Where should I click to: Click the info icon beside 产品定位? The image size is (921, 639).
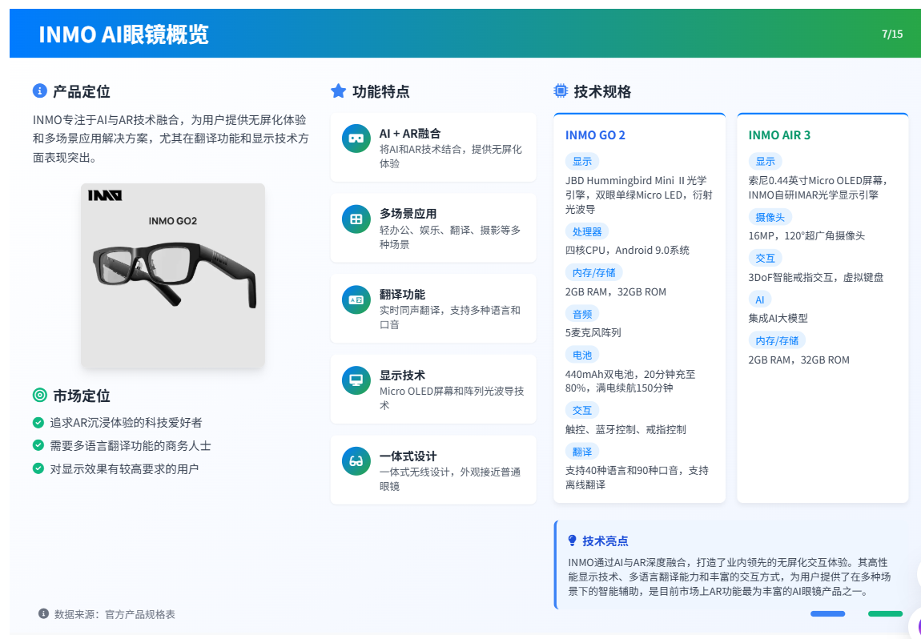point(39,91)
